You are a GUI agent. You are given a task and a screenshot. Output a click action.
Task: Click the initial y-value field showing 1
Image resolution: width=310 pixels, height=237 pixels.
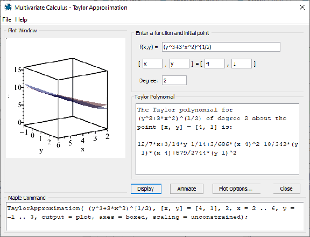click(x=242, y=64)
